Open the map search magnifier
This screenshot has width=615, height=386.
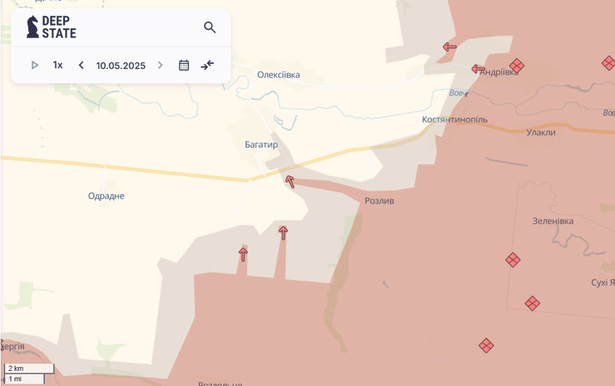tap(209, 27)
